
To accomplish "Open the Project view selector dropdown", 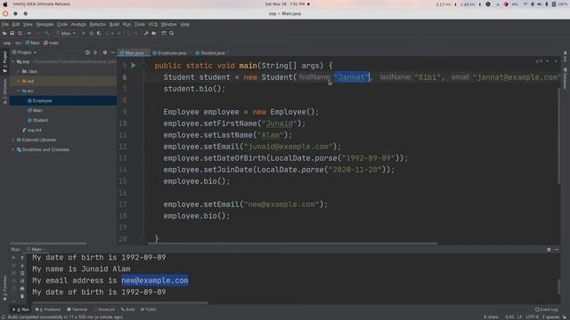I will (x=24, y=52).
